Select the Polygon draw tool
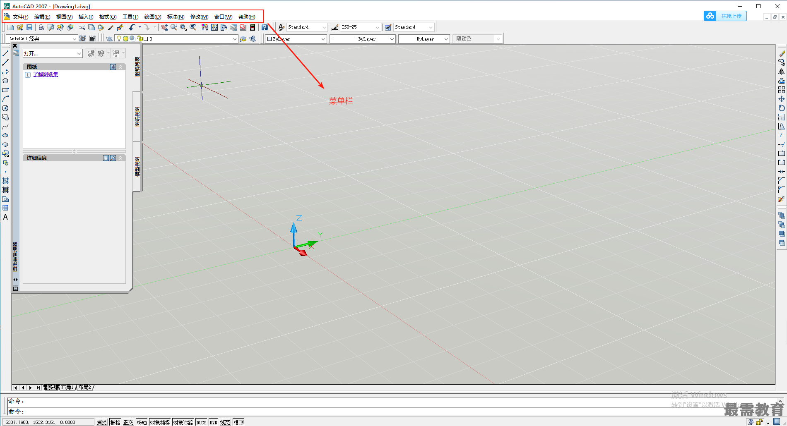Viewport: 787px width, 426px height. point(5,81)
